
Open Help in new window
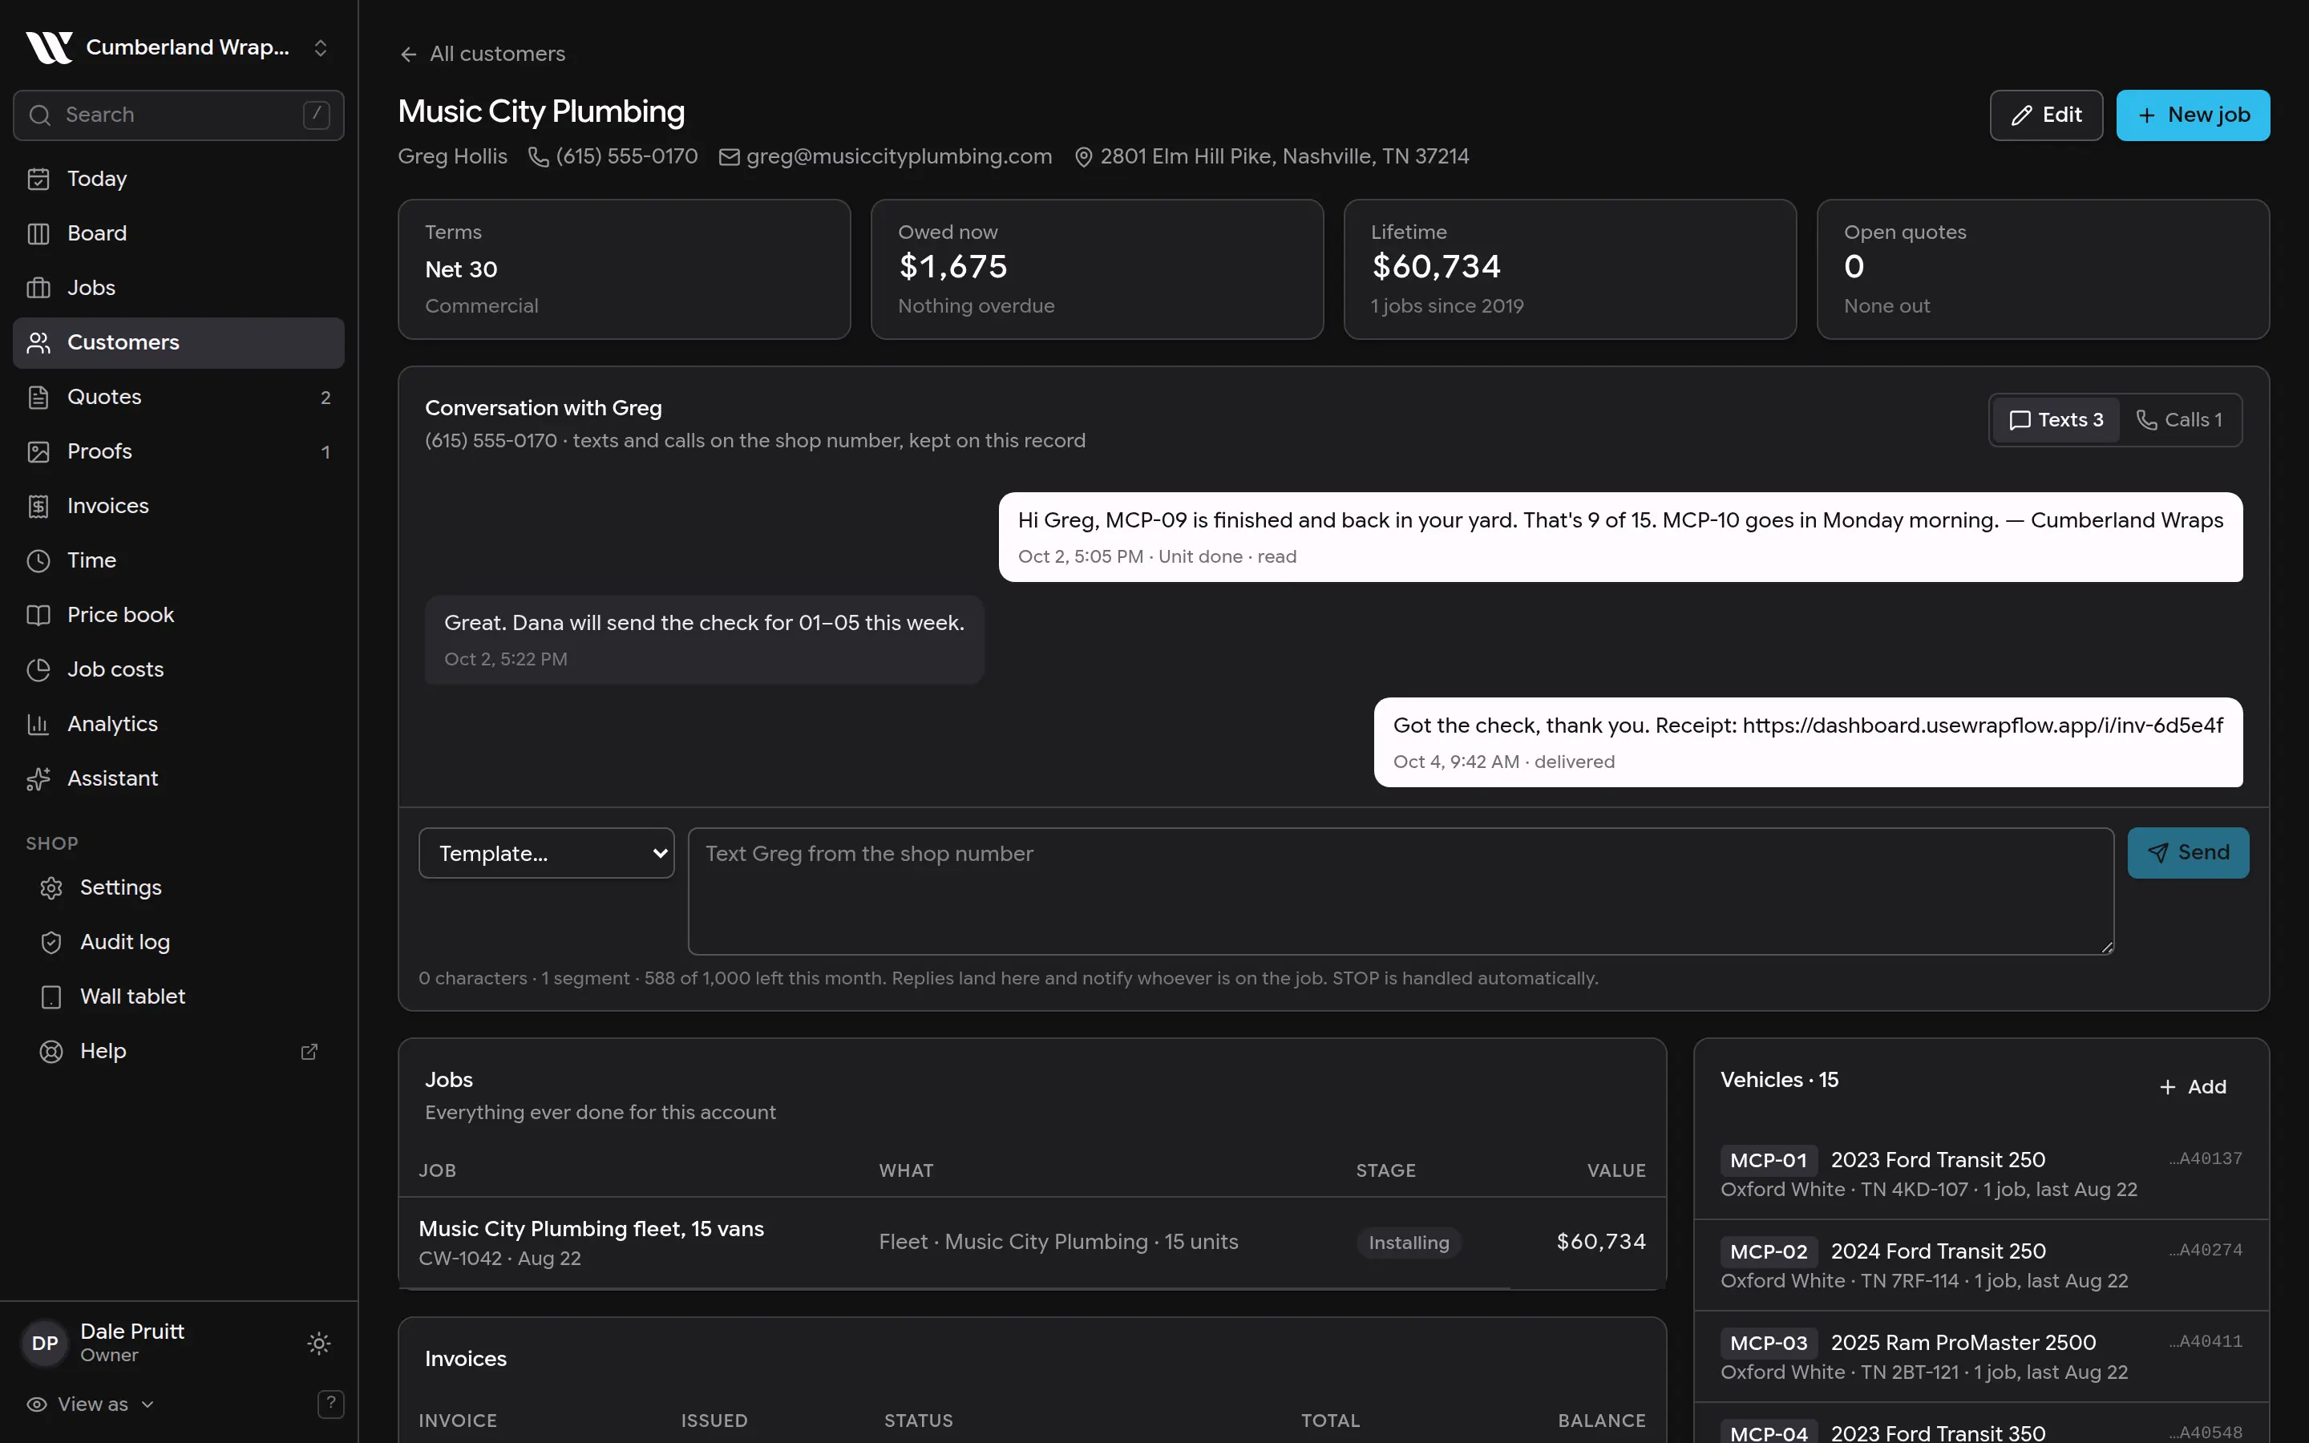click(179, 1051)
